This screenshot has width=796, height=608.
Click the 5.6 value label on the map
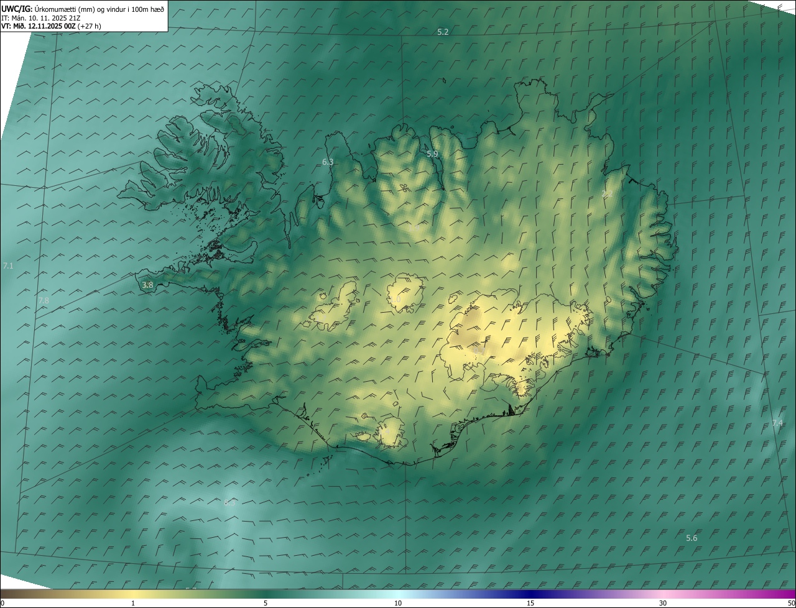[692, 538]
